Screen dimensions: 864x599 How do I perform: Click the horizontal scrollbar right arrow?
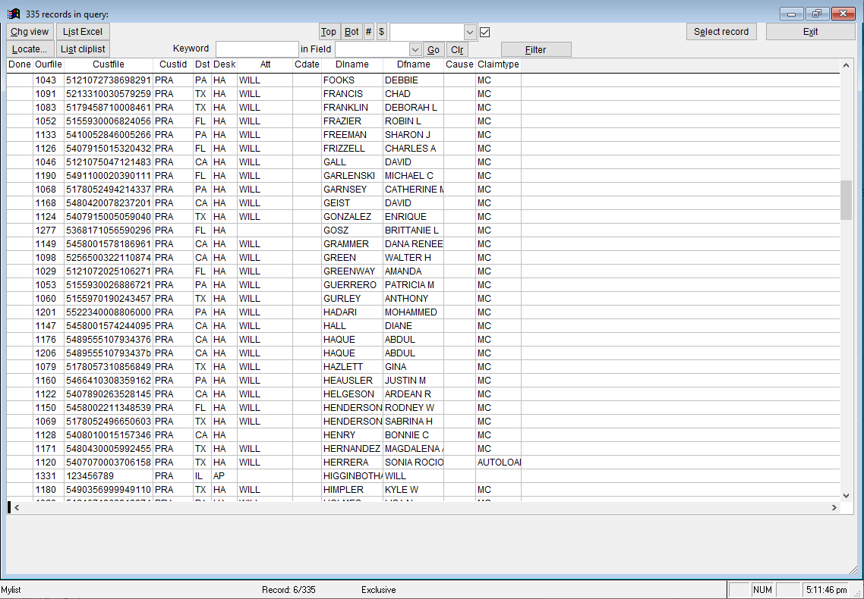[x=834, y=508]
